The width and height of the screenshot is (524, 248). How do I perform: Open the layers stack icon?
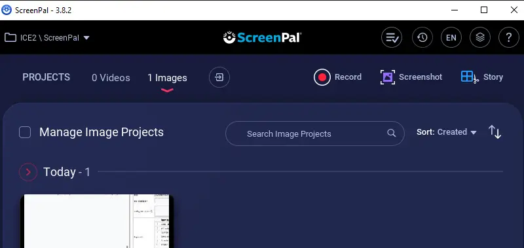click(480, 37)
